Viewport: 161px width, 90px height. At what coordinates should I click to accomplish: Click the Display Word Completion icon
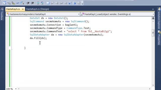[18, 3]
